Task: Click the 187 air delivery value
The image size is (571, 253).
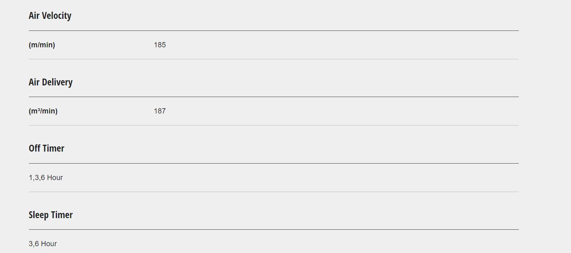Action: [160, 111]
